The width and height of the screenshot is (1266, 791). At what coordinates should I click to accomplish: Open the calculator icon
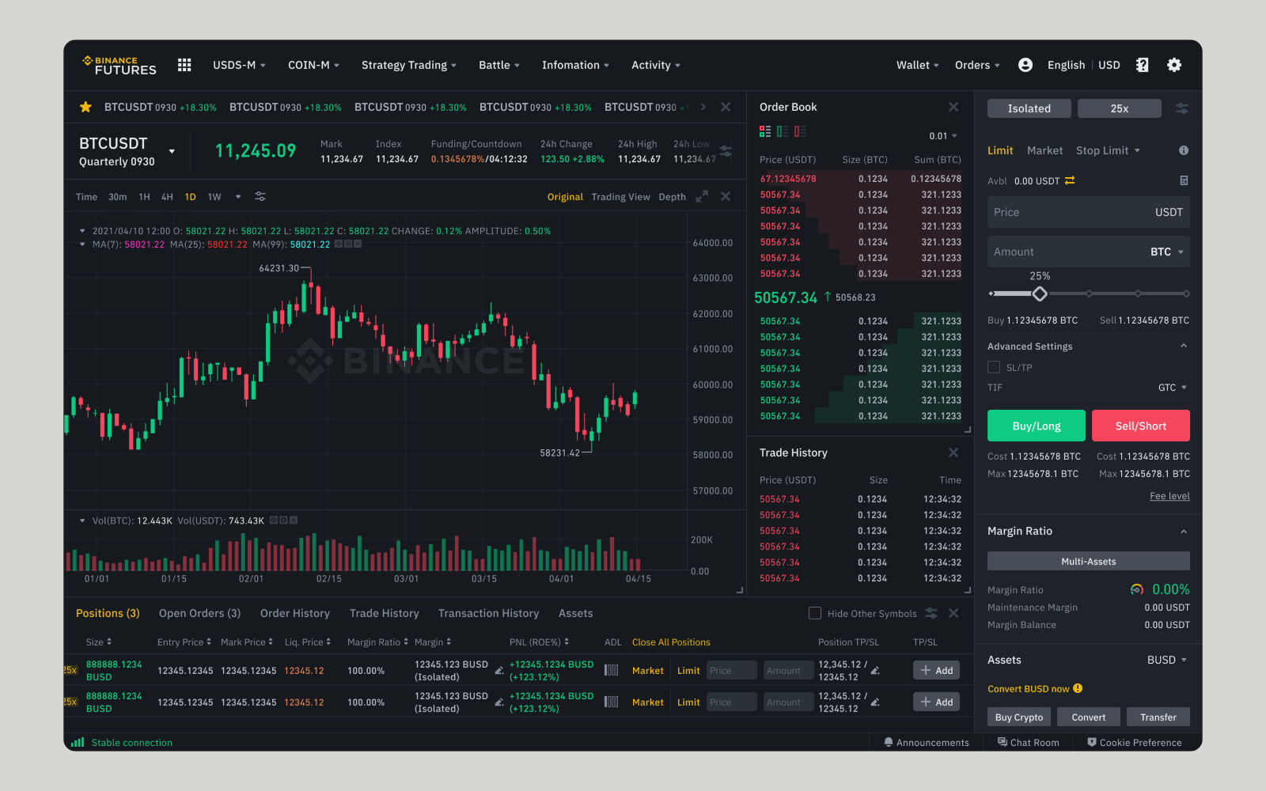[1184, 180]
